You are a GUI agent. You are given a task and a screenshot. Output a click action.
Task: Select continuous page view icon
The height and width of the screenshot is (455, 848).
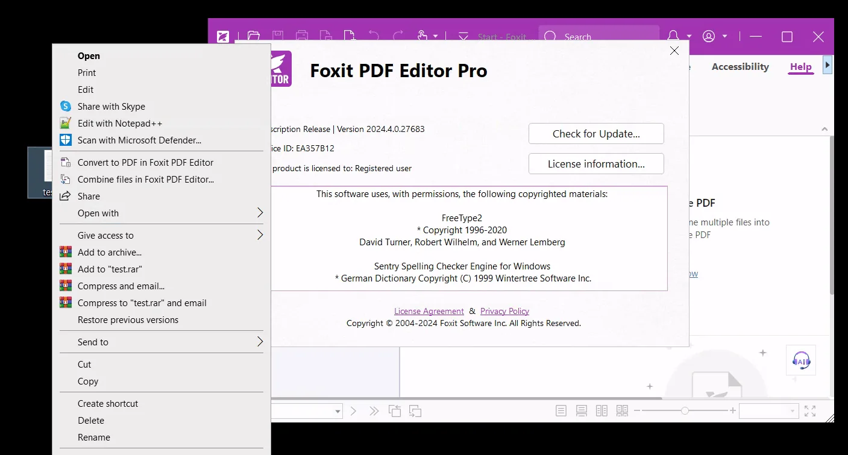coord(582,411)
